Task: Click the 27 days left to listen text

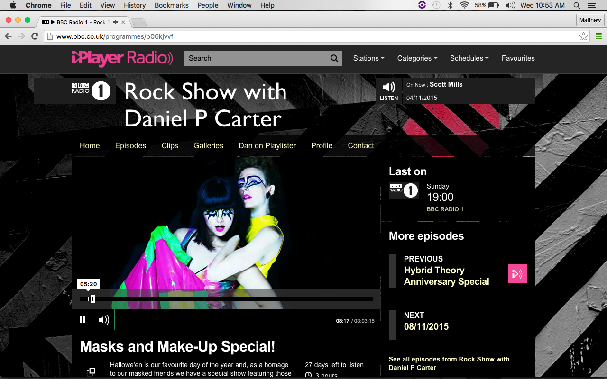Action: [334, 365]
